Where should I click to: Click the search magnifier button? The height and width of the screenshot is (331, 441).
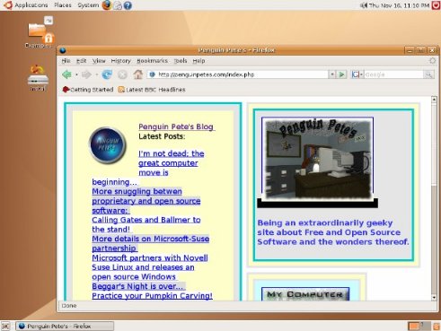[x=428, y=74]
